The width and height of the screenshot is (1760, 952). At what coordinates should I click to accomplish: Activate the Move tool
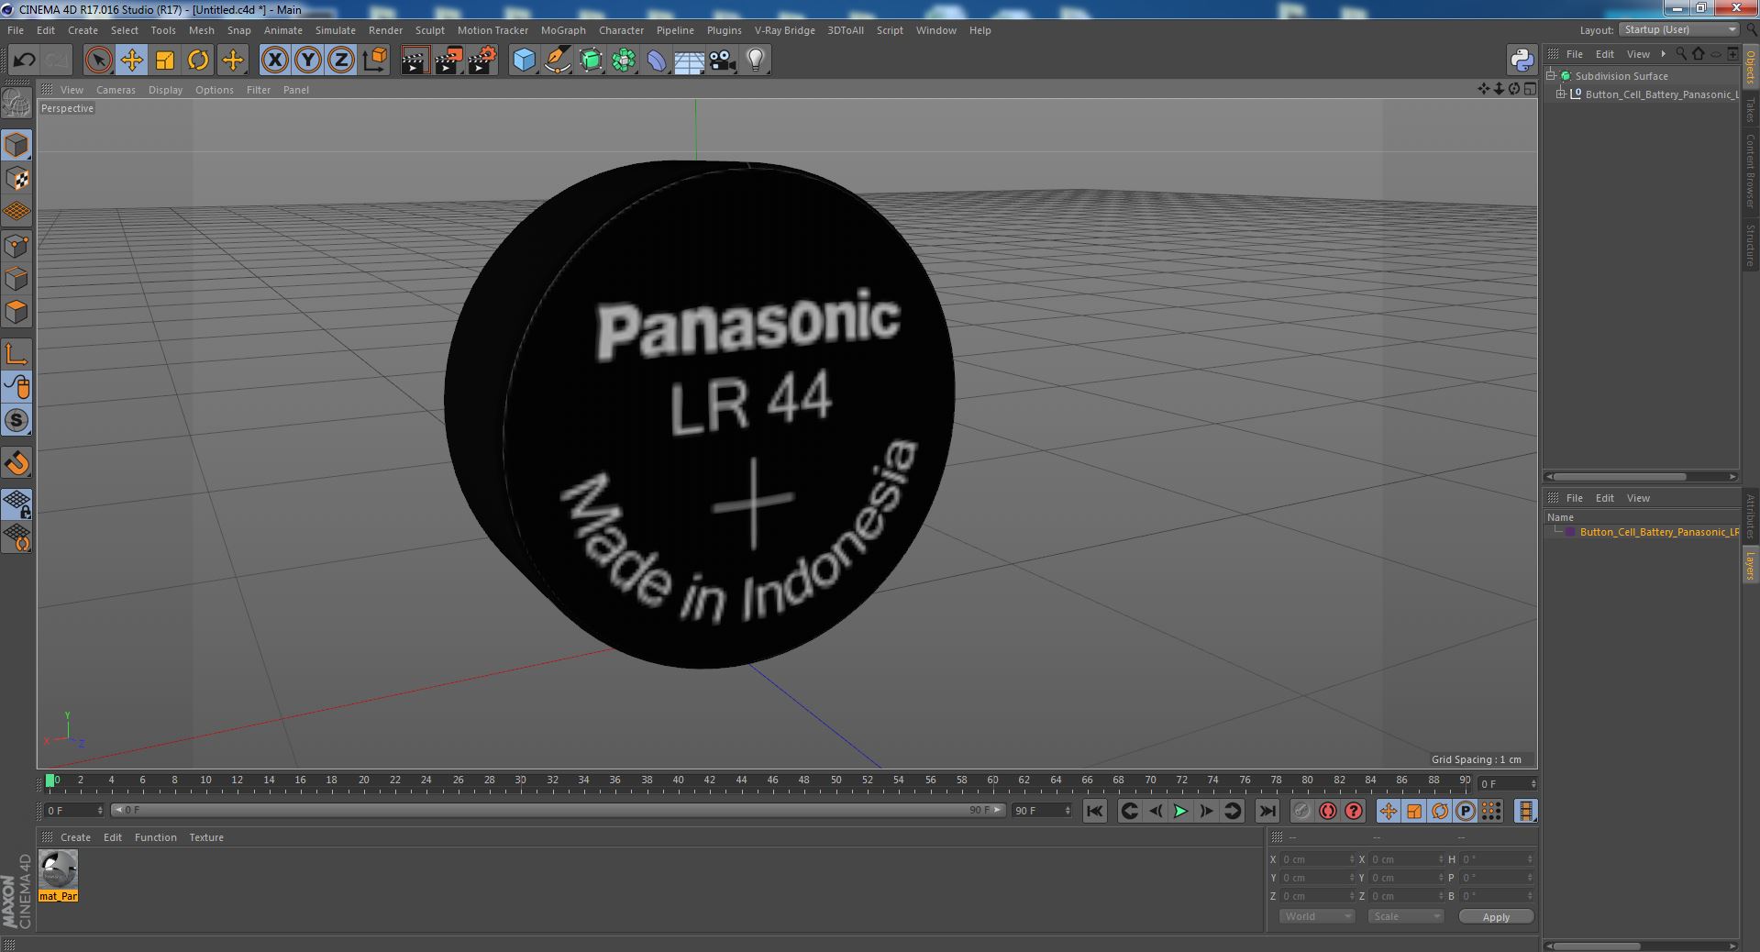(x=131, y=61)
